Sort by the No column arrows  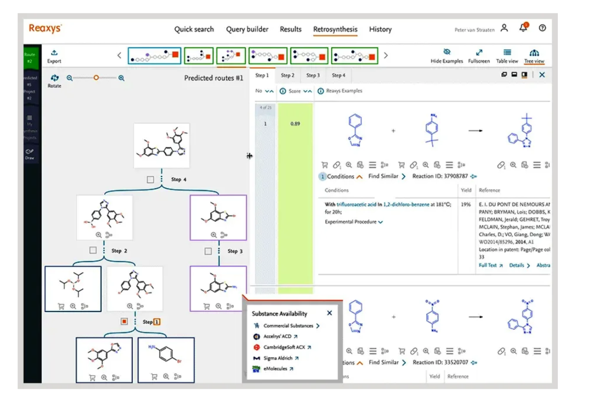tap(270, 91)
